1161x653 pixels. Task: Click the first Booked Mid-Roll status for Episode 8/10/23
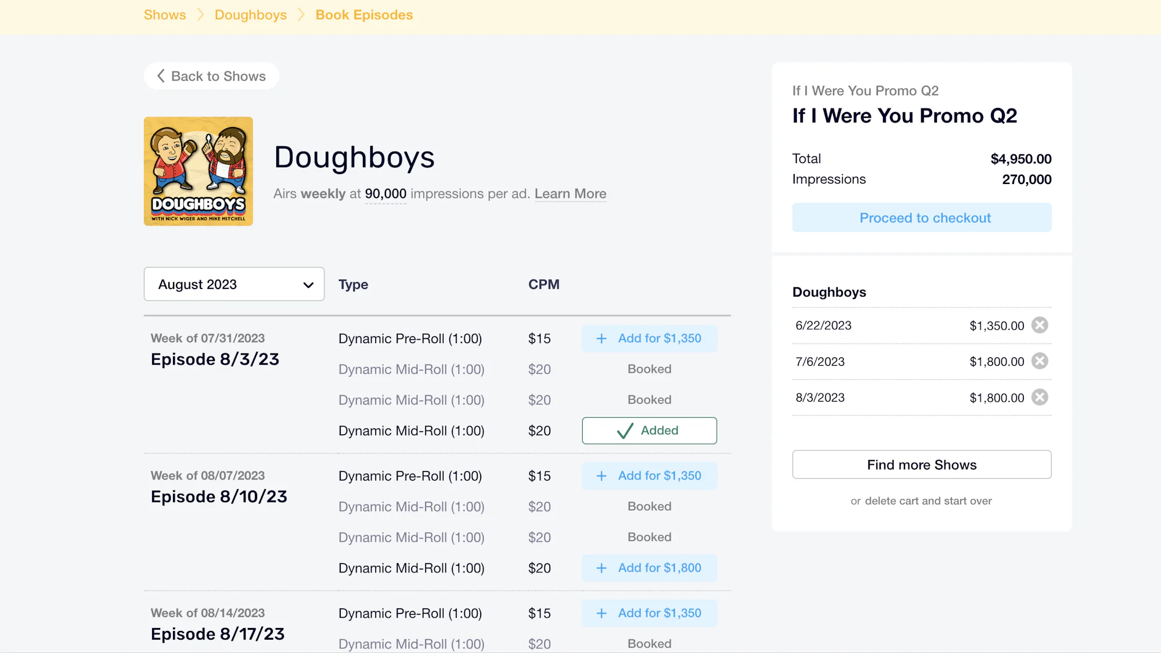click(649, 507)
